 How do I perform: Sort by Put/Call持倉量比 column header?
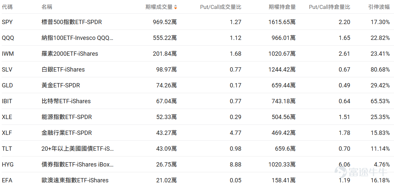329,7
